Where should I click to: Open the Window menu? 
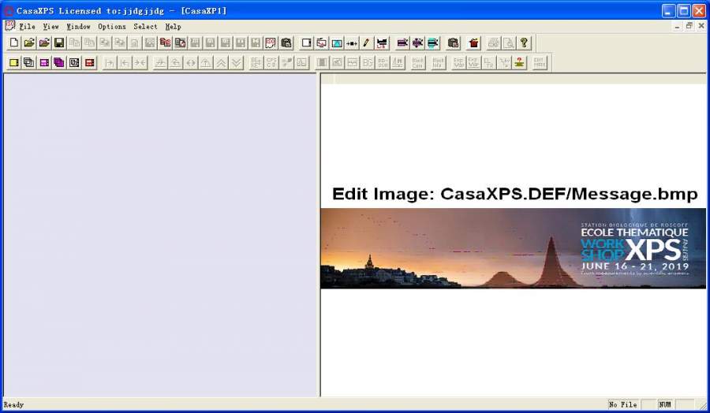[x=78, y=27]
